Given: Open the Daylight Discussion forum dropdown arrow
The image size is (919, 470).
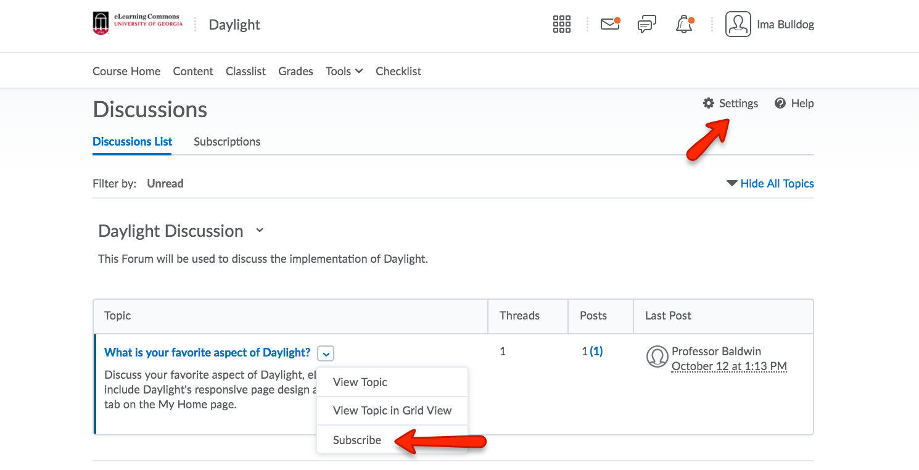Looking at the screenshot, I should pyautogui.click(x=260, y=231).
